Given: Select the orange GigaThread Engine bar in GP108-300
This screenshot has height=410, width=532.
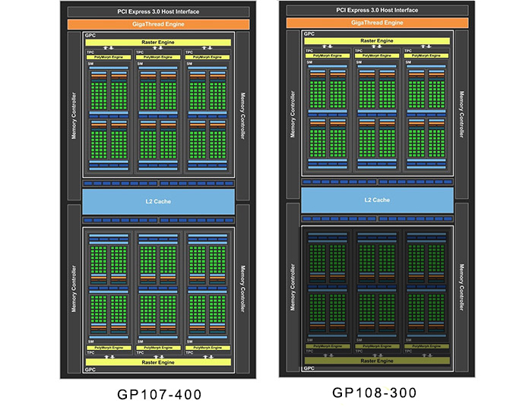Looking at the screenshot, I should click(377, 23).
